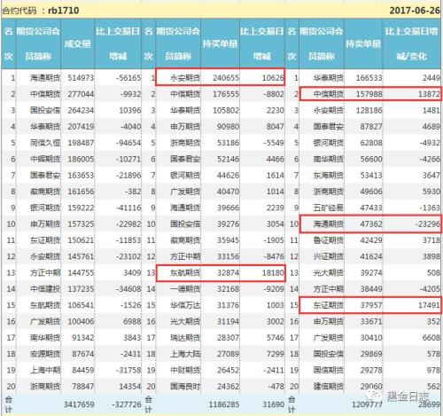Click the volume change -56165

coord(128,78)
